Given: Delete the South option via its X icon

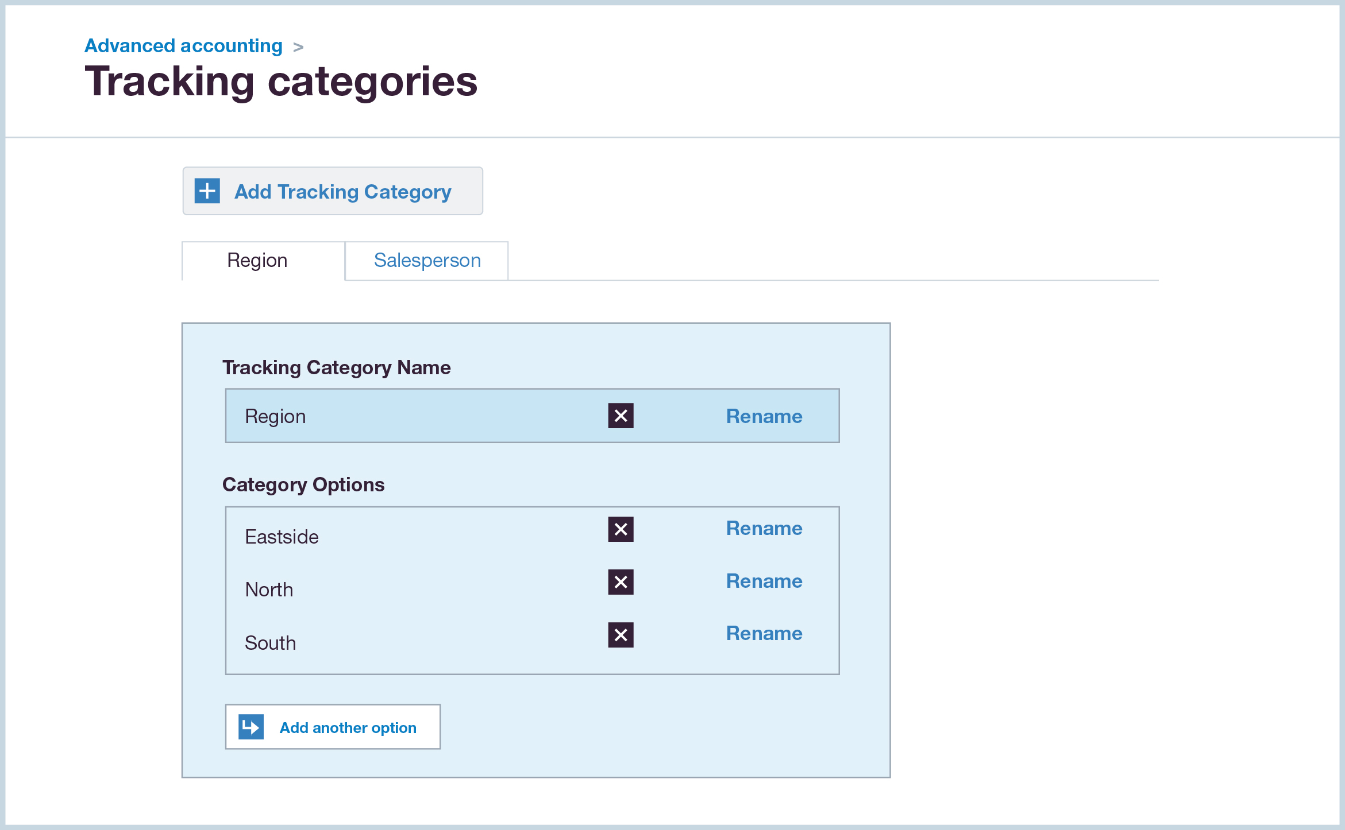Looking at the screenshot, I should 621,635.
